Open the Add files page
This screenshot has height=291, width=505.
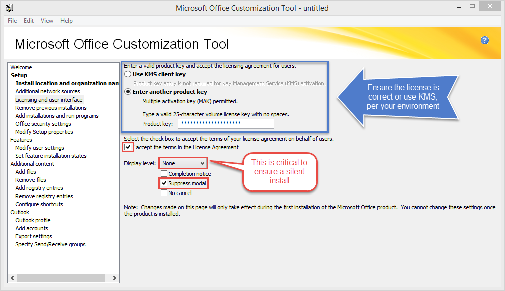click(26, 172)
